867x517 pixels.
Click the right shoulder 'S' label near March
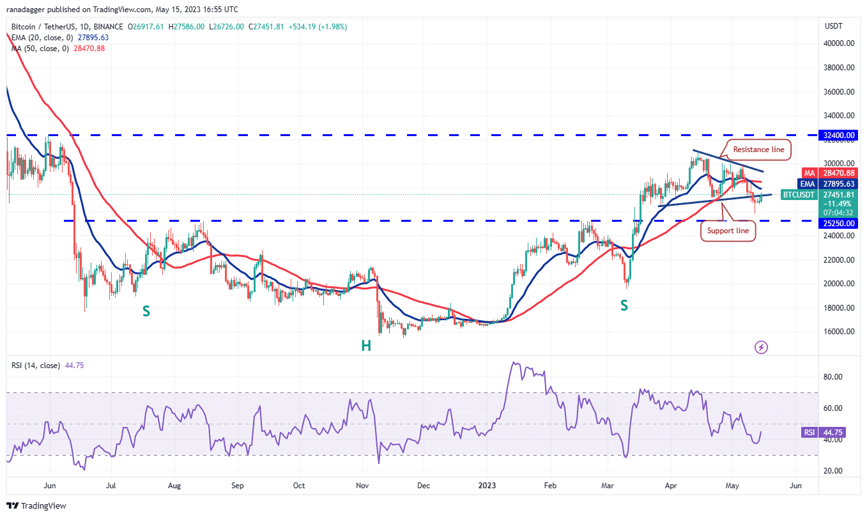pyautogui.click(x=624, y=306)
